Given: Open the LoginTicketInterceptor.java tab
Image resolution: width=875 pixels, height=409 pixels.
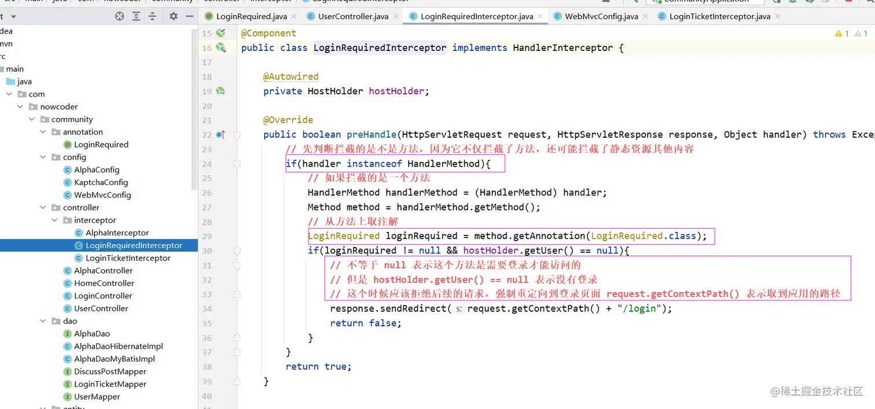Looking at the screenshot, I should (x=720, y=16).
